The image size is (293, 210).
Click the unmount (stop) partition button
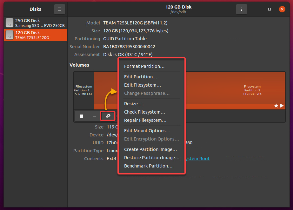(x=81, y=116)
